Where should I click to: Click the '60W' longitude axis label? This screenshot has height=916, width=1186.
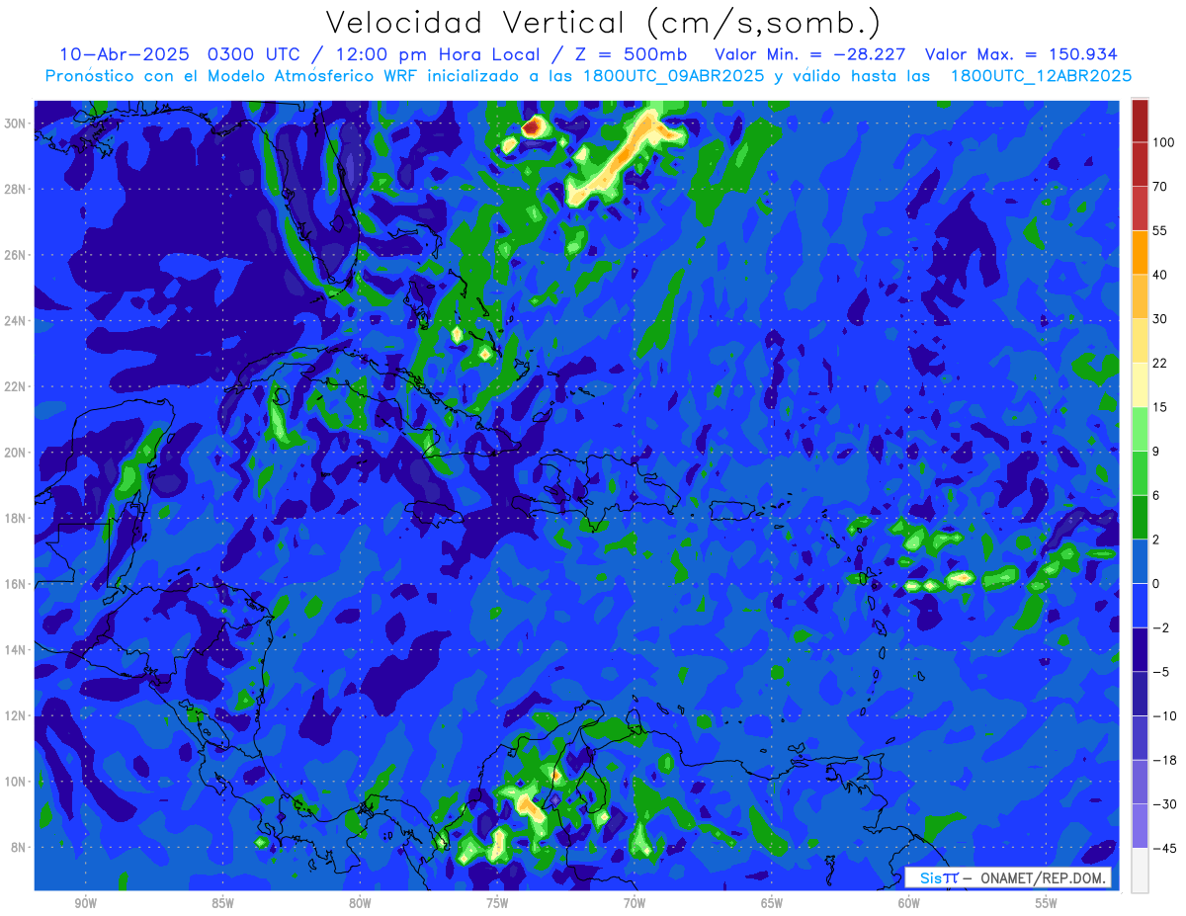[x=909, y=903]
